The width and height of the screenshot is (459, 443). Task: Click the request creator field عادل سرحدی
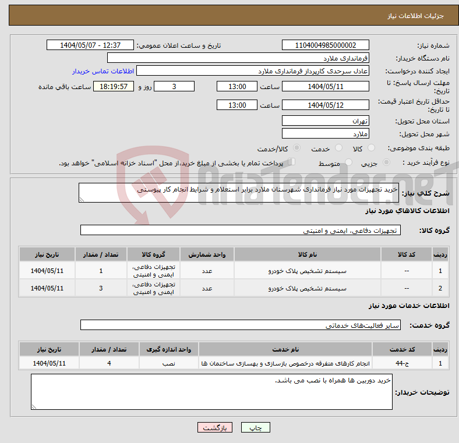tap(253, 71)
